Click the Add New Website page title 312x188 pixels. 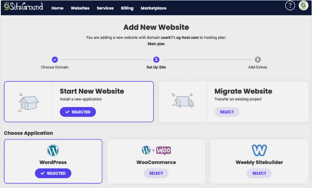click(156, 27)
